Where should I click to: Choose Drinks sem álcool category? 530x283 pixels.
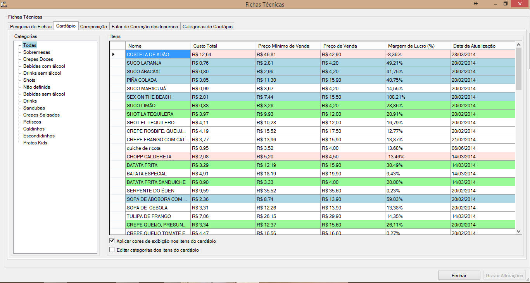(x=42, y=73)
